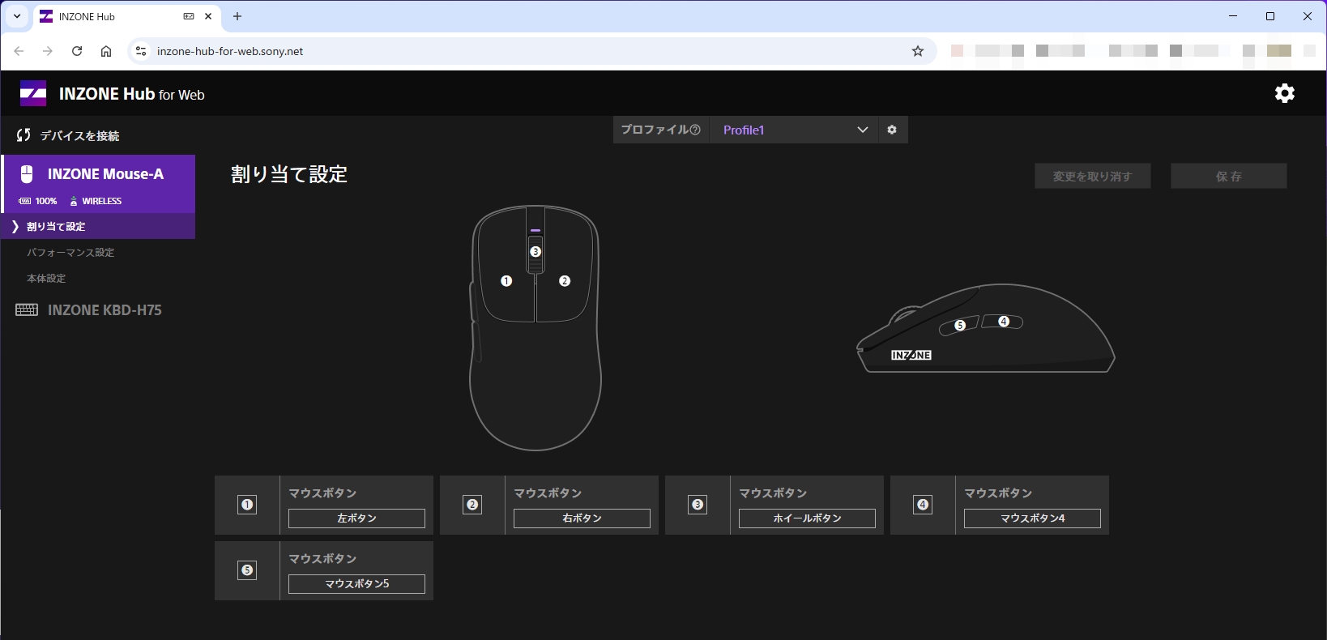Change assignment マウスボタン4 for button 4
Image resolution: width=1327 pixels, height=640 pixels.
tap(1032, 518)
